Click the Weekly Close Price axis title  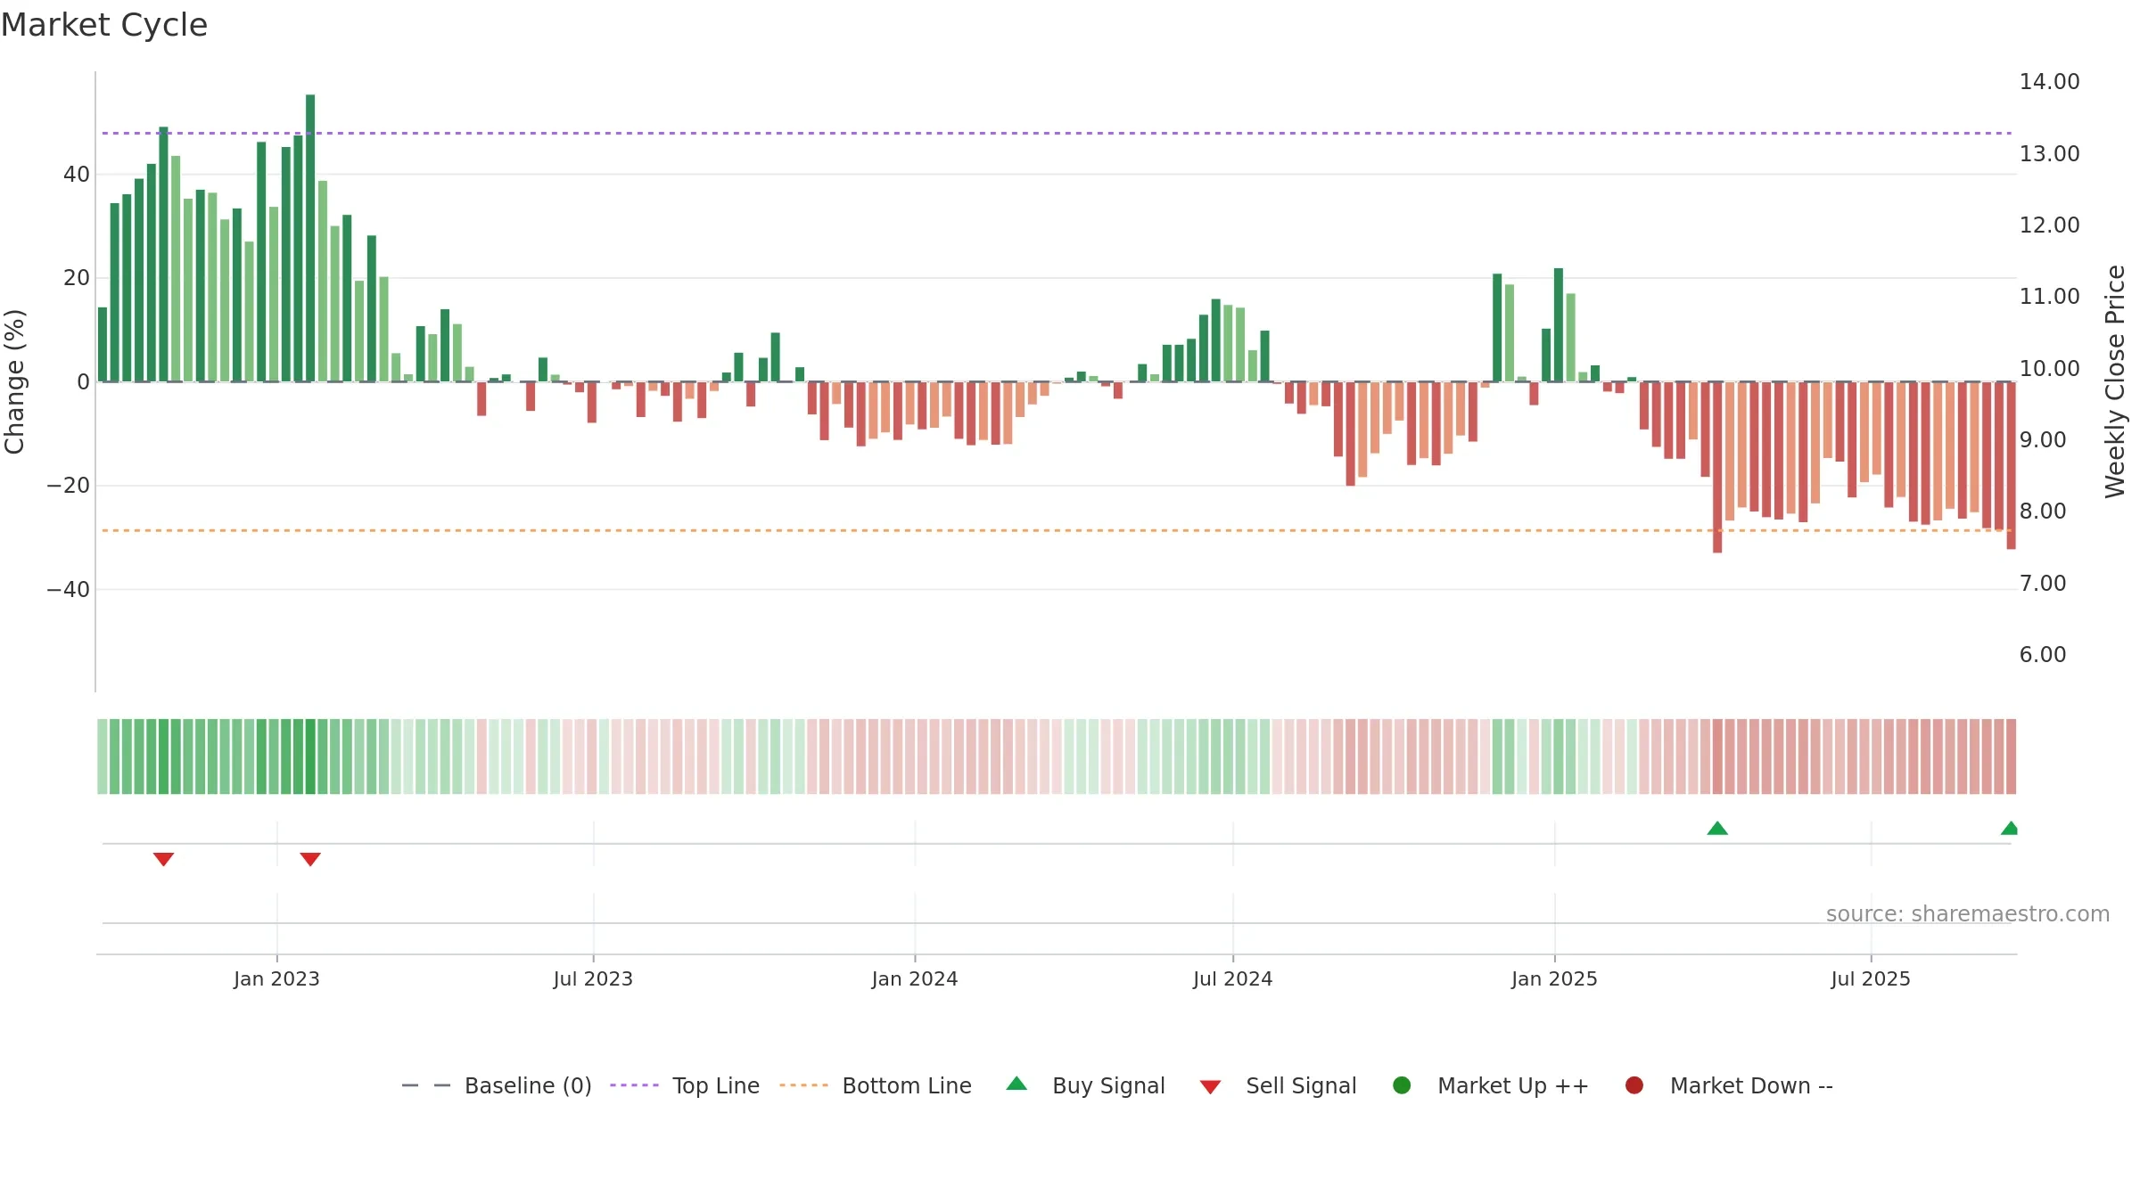point(2115,381)
